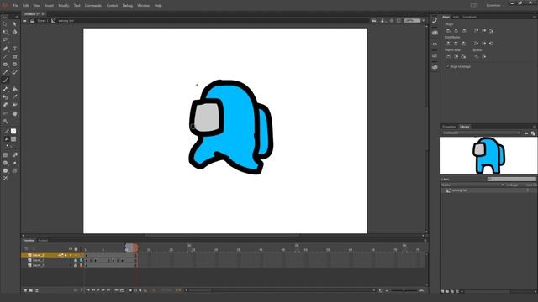The image size is (538, 302).
Task: Toggle Layer_1 outline color square
Action: pyautogui.click(x=81, y=260)
